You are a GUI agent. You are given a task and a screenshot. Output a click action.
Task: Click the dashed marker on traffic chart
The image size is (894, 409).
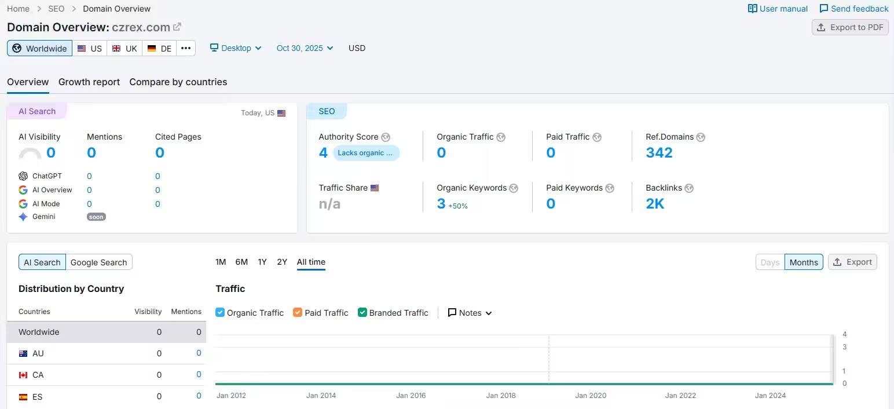[548, 359]
